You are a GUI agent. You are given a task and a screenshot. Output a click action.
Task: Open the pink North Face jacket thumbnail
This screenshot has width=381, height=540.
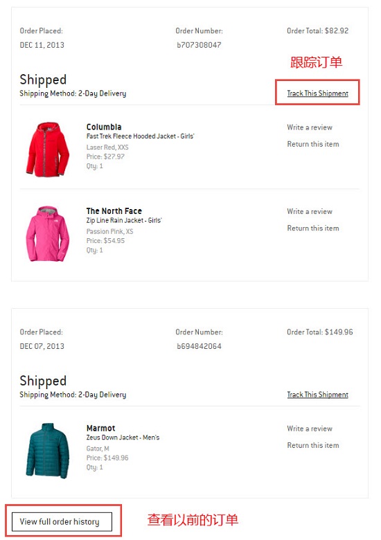pyautogui.click(x=48, y=233)
